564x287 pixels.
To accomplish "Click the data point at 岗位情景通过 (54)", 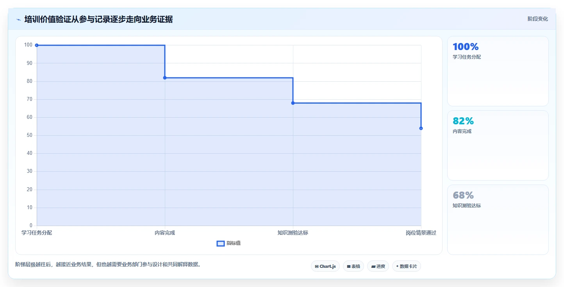I will 421,128.
